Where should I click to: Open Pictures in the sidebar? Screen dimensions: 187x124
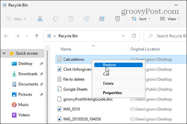[25, 94]
